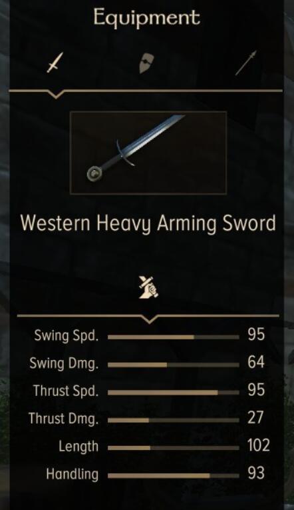
Task: Click the Western Heavy Arming Sword name
Action: coord(148,224)
